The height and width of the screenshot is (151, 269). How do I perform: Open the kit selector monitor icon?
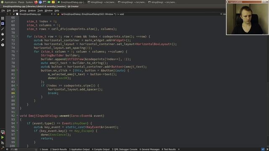pyautogui.click(x=3, y=132)
